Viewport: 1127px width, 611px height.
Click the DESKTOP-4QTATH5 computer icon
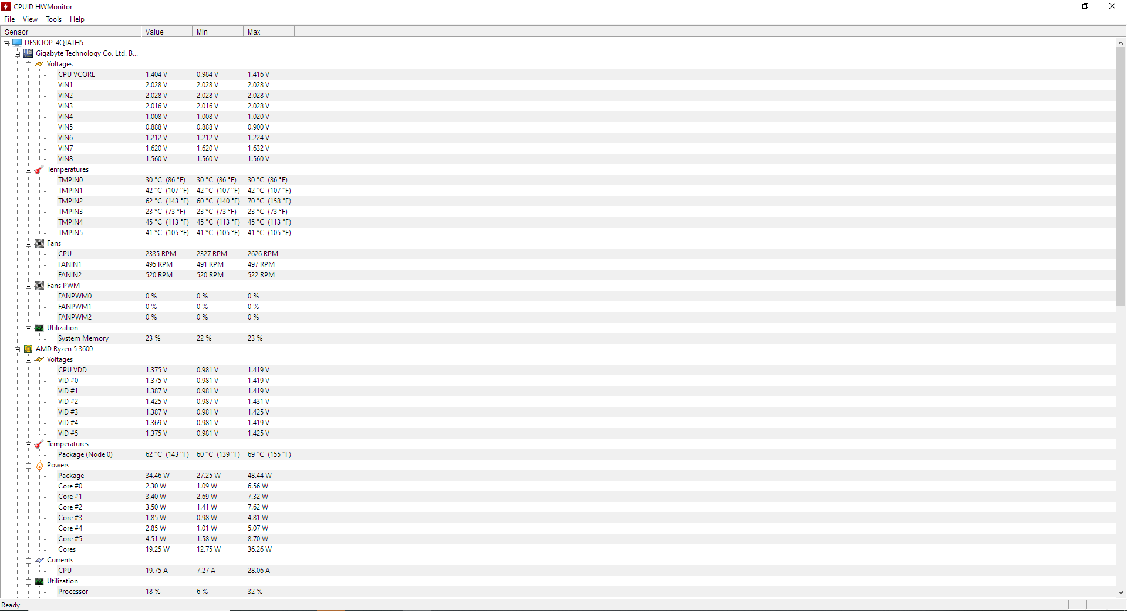17,42
